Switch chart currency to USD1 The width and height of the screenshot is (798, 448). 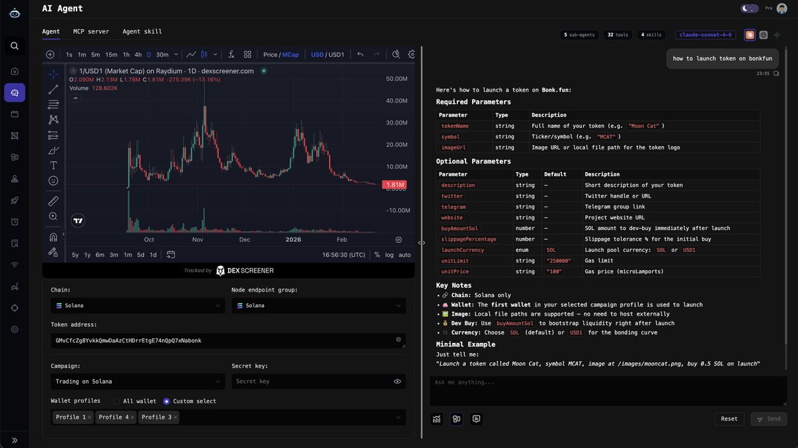click(x=336, y=55)
